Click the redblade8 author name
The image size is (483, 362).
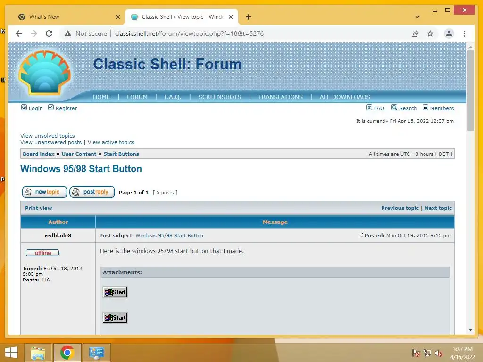click(58, 236)
